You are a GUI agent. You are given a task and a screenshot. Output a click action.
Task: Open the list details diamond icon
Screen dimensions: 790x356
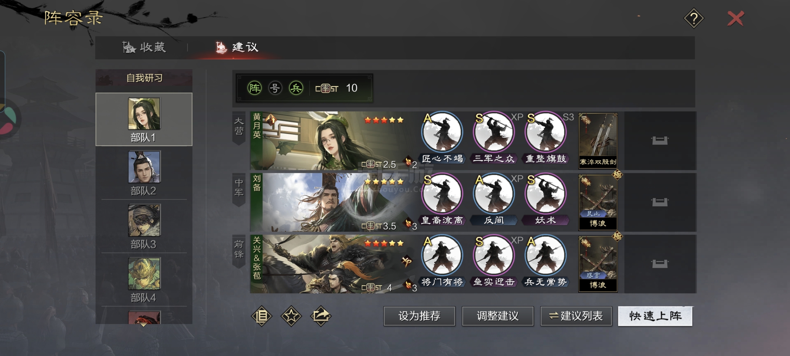(x=262, y=316)
